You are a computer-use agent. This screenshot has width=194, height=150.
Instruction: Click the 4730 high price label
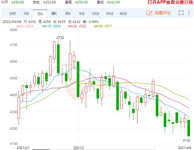click(60, 38)
